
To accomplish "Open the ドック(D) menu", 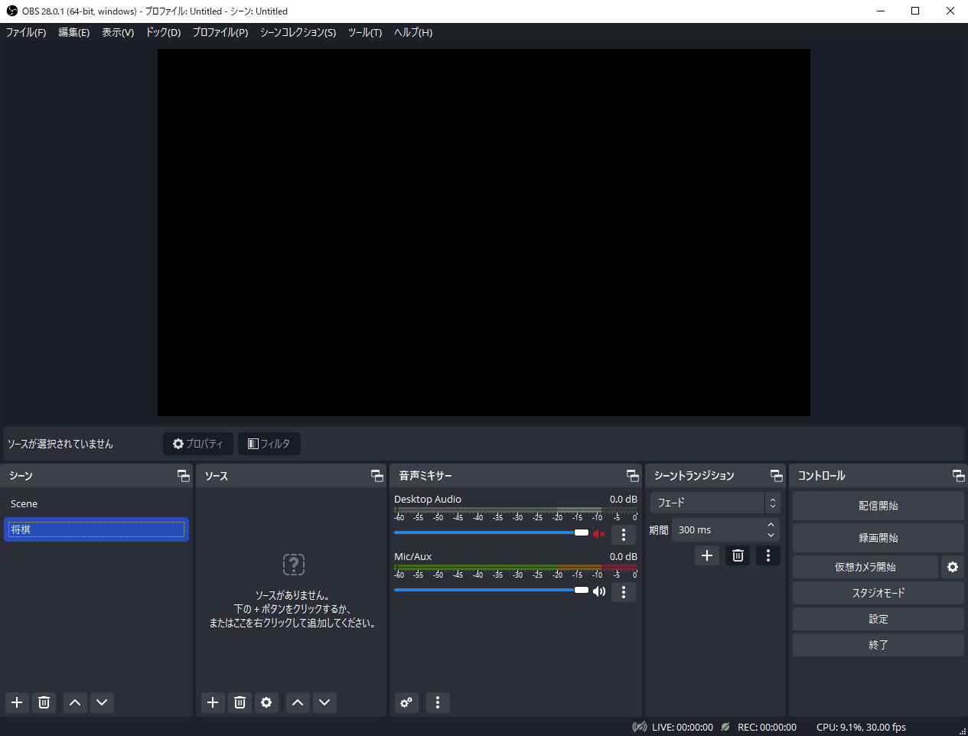I will tap(163, 32).
